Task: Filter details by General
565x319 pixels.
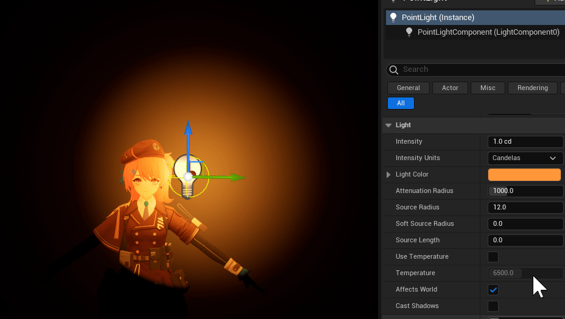Action: (409, 88)
